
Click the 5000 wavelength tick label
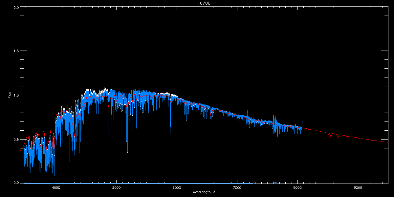(x=116, y=188)
